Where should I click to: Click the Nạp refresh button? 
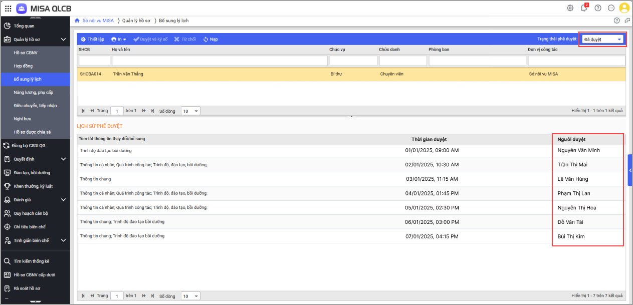pyautogui.click(x=210, y=39)
